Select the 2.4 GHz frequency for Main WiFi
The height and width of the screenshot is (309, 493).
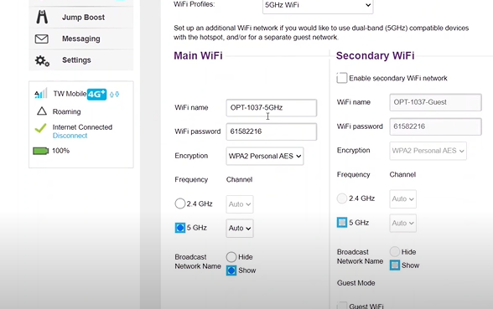pos(179,203)
